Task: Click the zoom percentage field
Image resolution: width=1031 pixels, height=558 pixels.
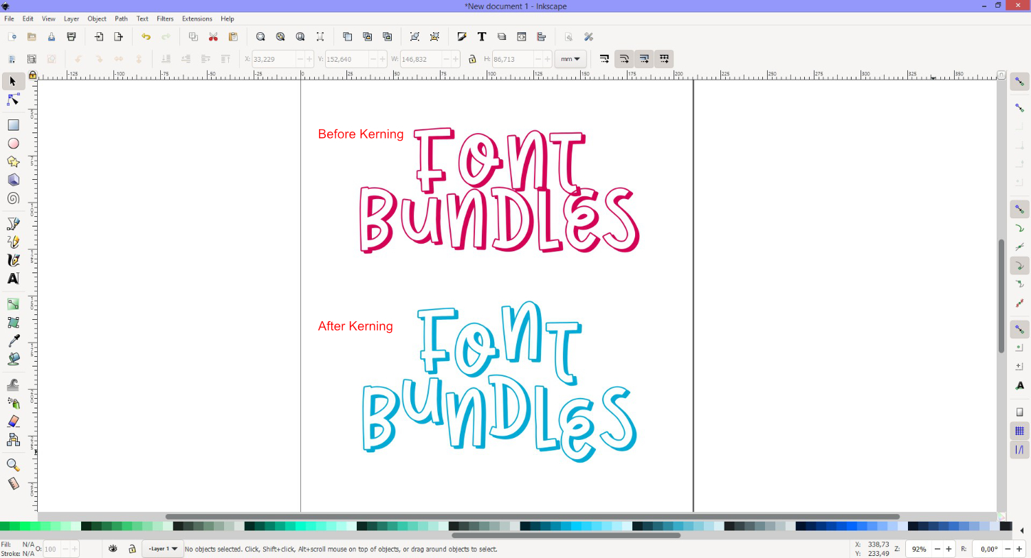Action: click(x=920, y=549)
